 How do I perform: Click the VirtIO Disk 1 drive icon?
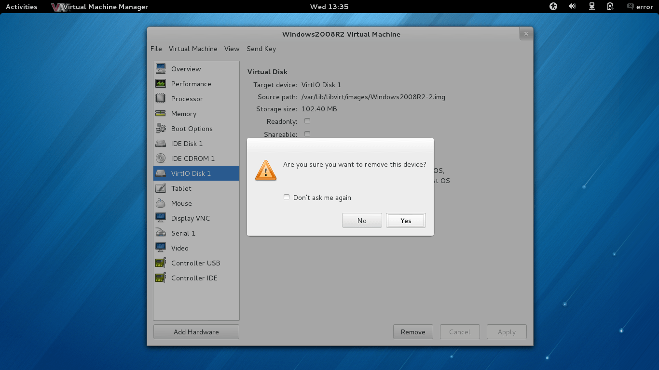point(161,173)
